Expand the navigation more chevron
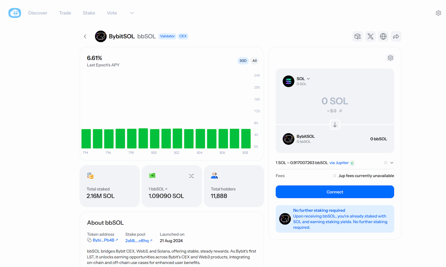 [132, 13]
